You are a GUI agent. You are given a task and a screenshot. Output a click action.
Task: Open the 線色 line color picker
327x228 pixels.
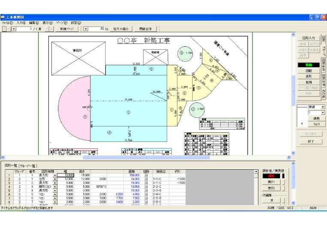point(316,118)
